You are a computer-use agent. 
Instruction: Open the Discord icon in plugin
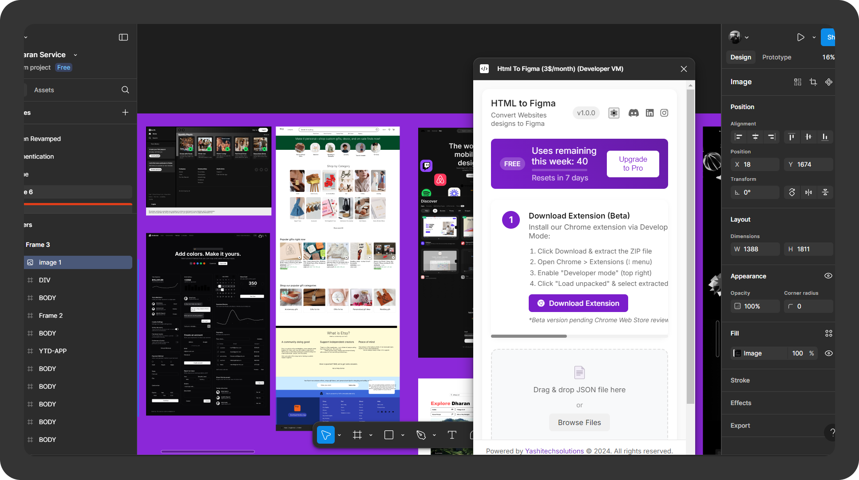(x=633, y=113)
